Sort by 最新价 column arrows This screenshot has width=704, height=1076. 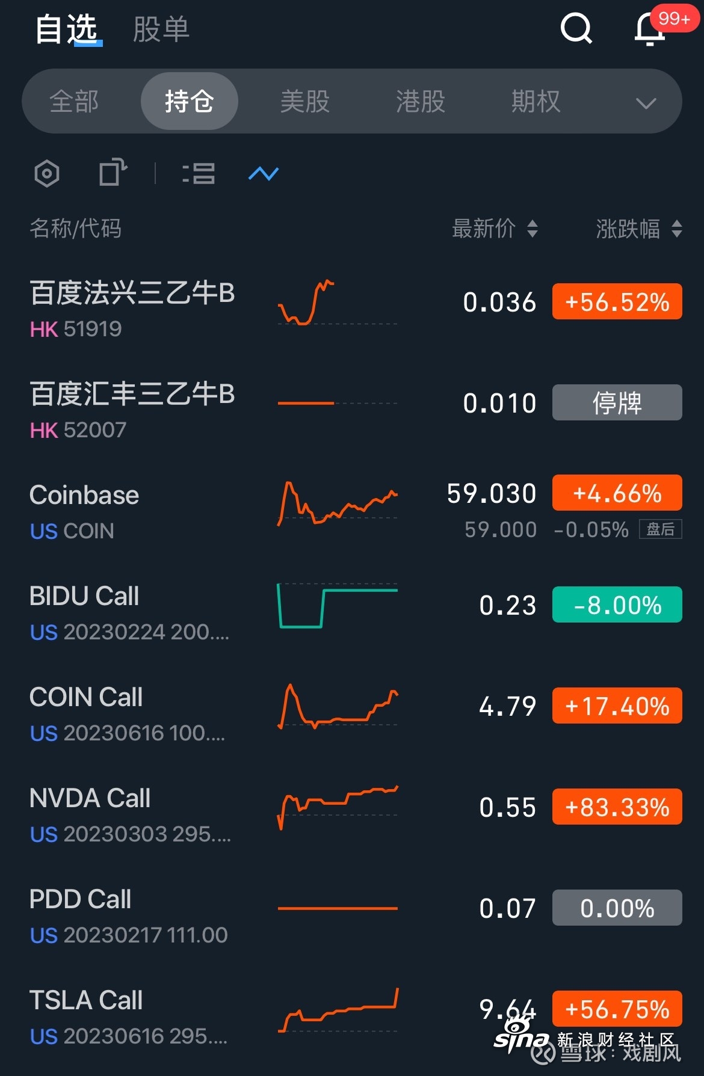click(x=532, y=229)
